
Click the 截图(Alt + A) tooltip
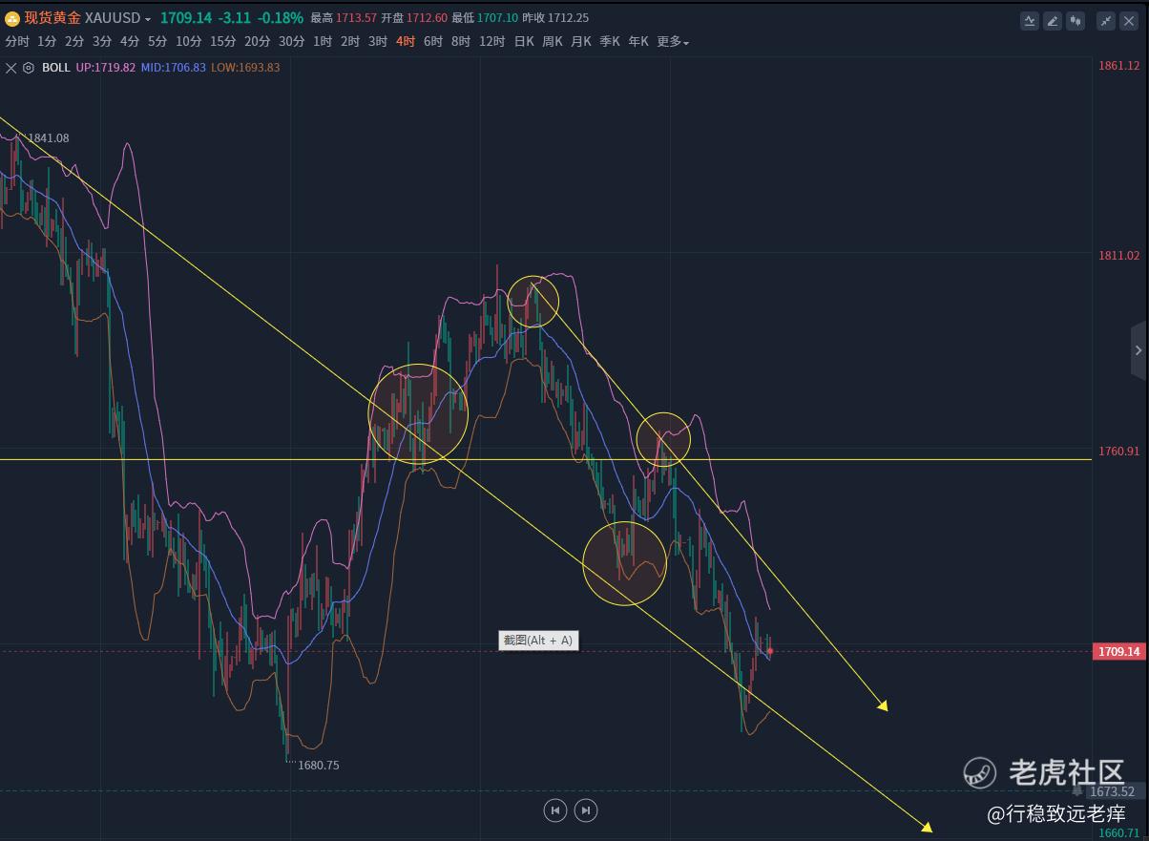click(538, 641)
